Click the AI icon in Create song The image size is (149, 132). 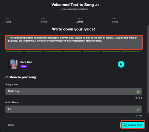click(x=125, y=125)
